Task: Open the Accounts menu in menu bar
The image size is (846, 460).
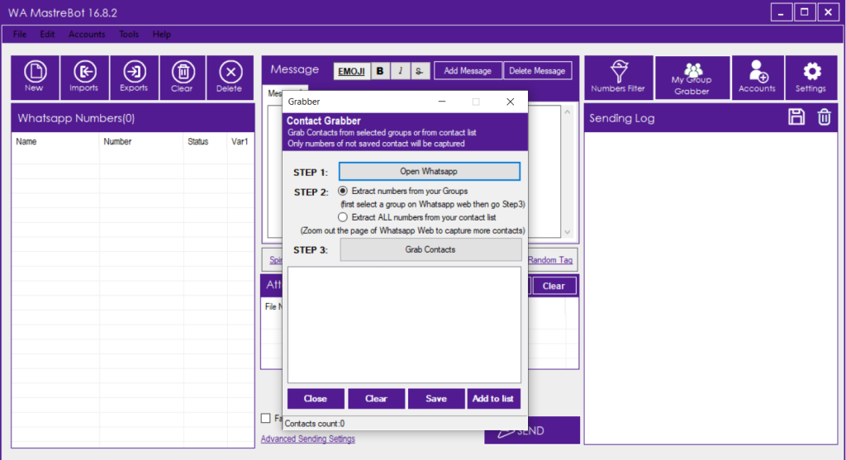Action: [87, 35]
